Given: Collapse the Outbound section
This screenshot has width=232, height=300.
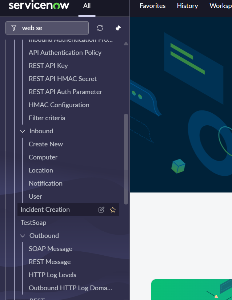Looking at the screenshot, I should click(x=23, y=236).
